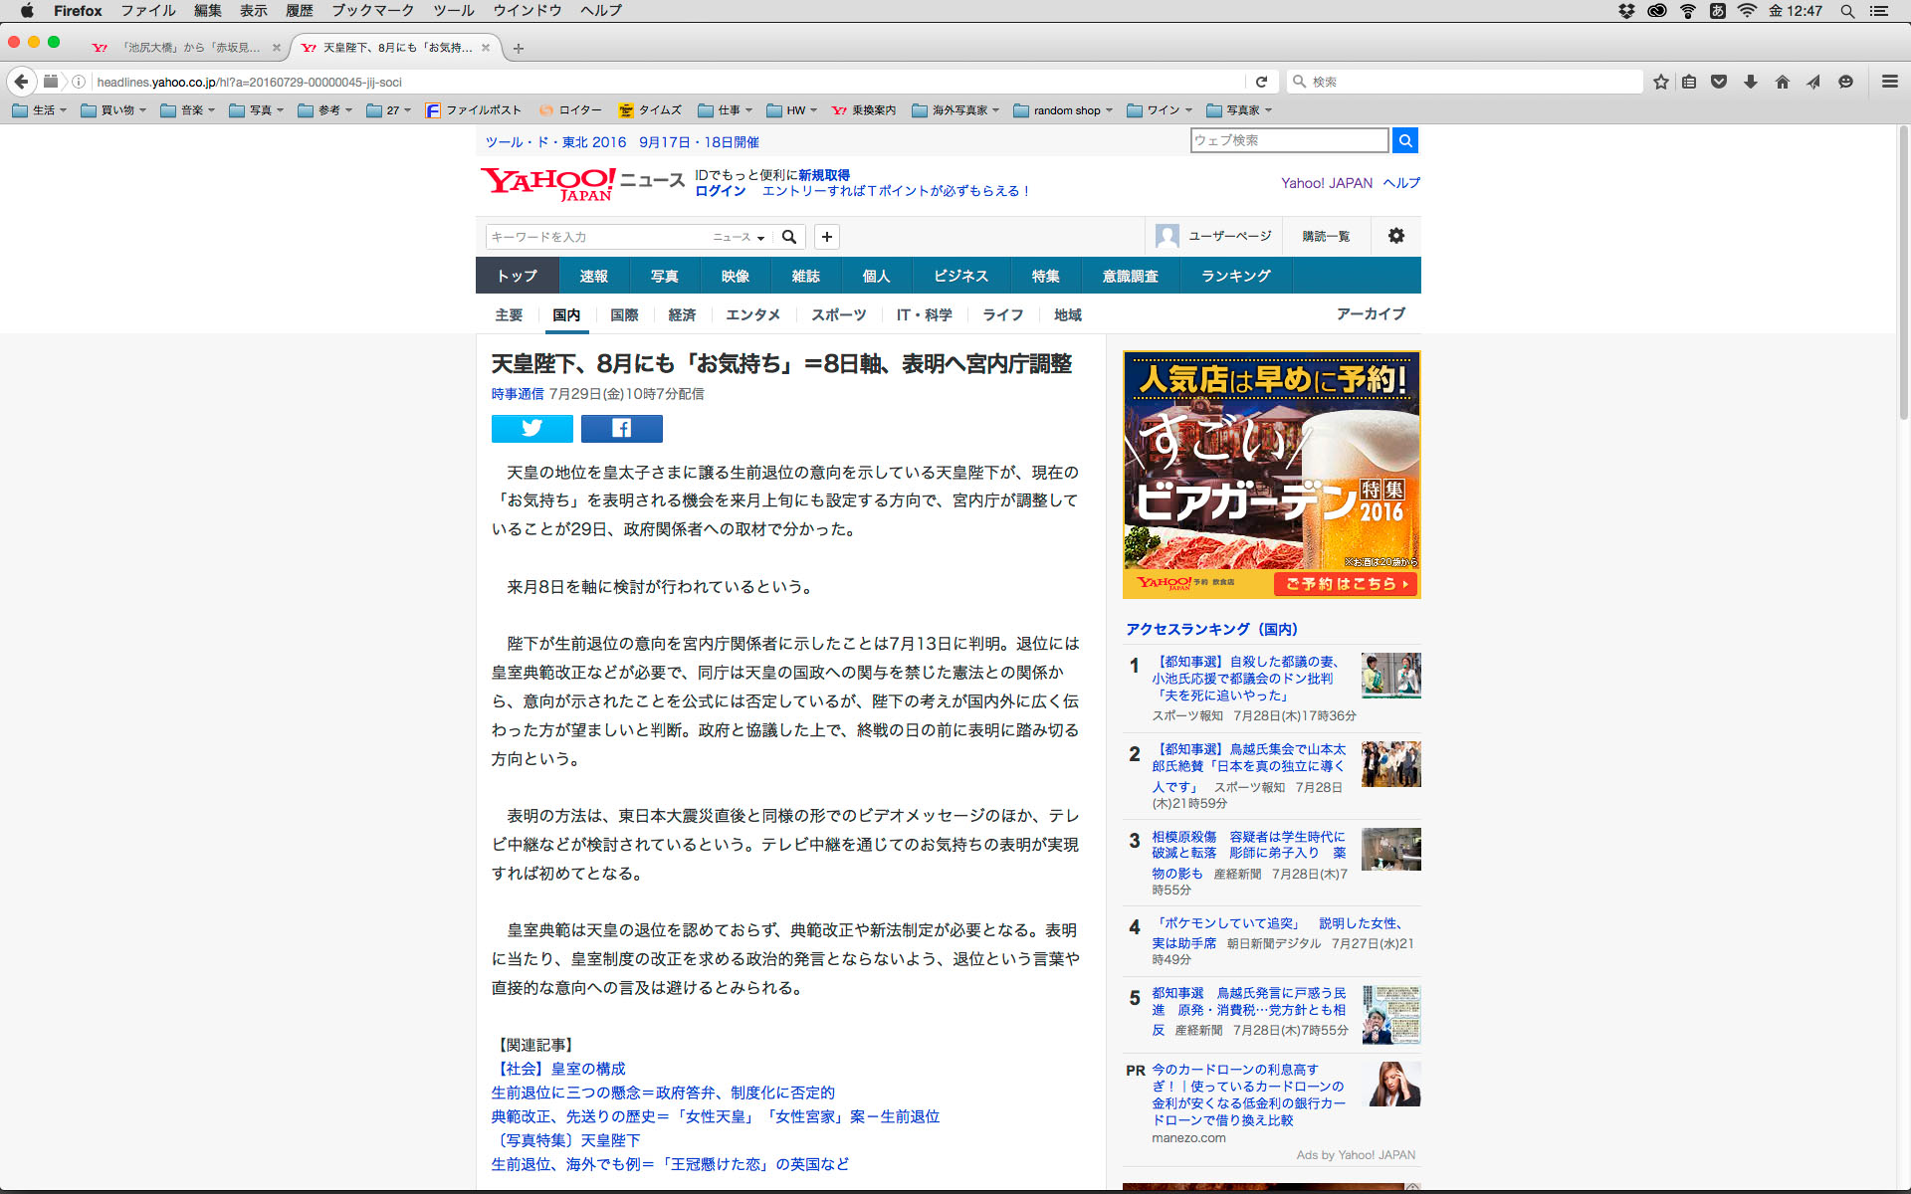Open thumbnail of the first ranking article
Image resolution: width=1911 pixels, height=1194 pixels.
[x=1390, y=676]
